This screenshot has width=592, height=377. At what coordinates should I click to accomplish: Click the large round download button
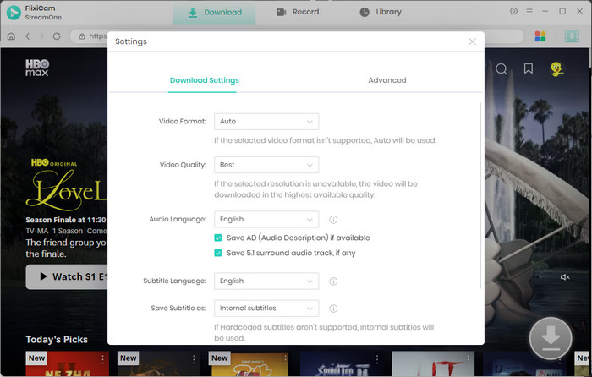(x=551, y=338)
